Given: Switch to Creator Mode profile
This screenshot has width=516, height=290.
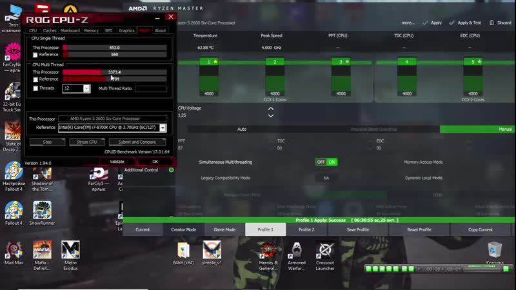Looking at the screenshot, I should [183, 229].
